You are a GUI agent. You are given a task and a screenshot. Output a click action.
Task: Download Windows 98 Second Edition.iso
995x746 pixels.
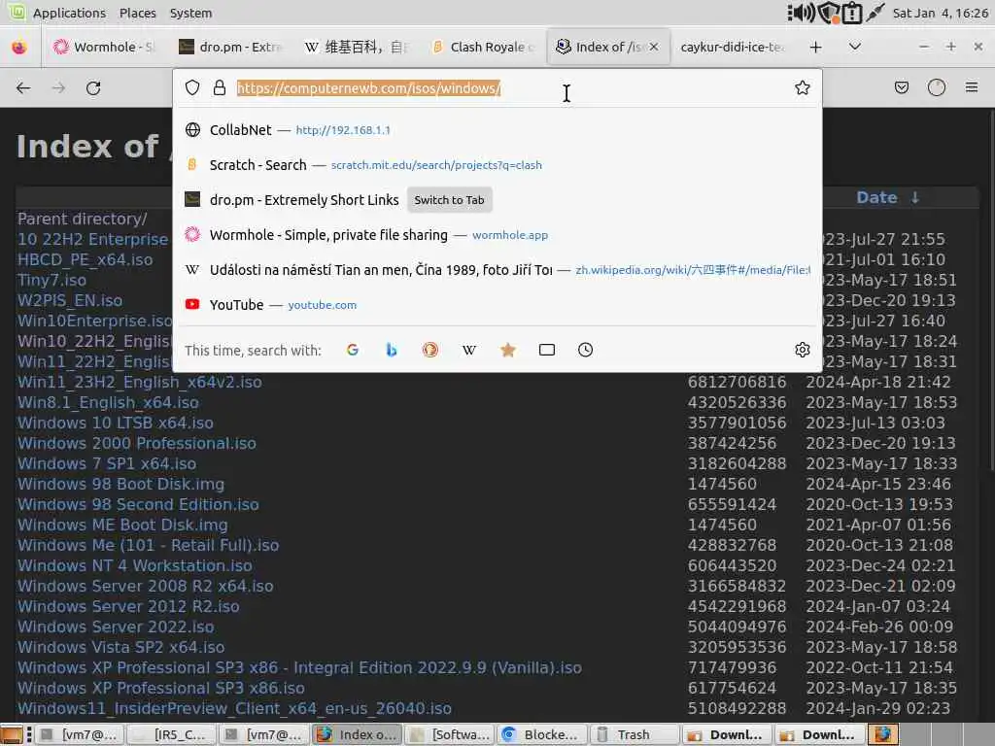click(x=138, y=504)
